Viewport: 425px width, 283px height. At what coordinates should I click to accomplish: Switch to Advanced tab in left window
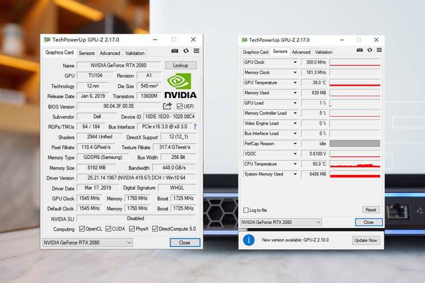coord(110,53)
